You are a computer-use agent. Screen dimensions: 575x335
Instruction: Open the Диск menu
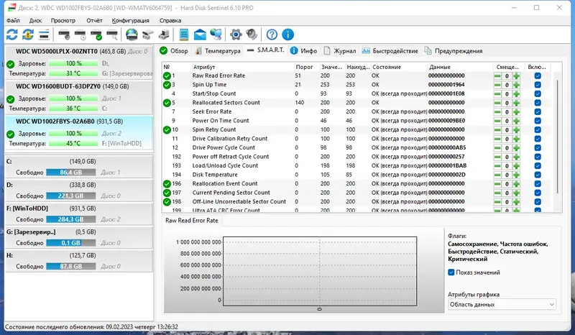click(x=35, y=21)
